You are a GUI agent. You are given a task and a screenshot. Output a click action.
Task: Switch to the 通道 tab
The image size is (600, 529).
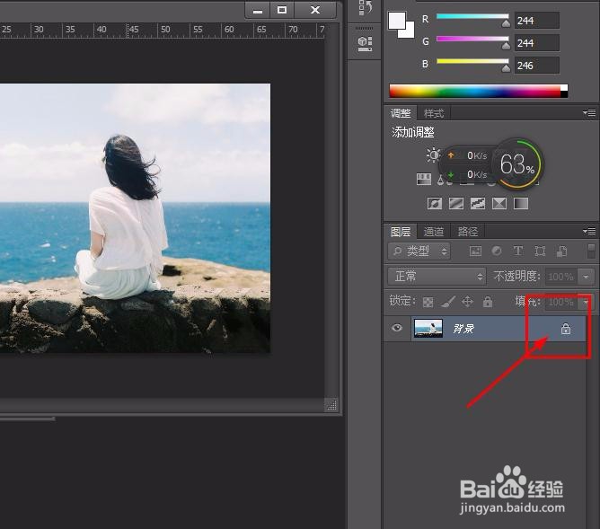pos(434,232)
